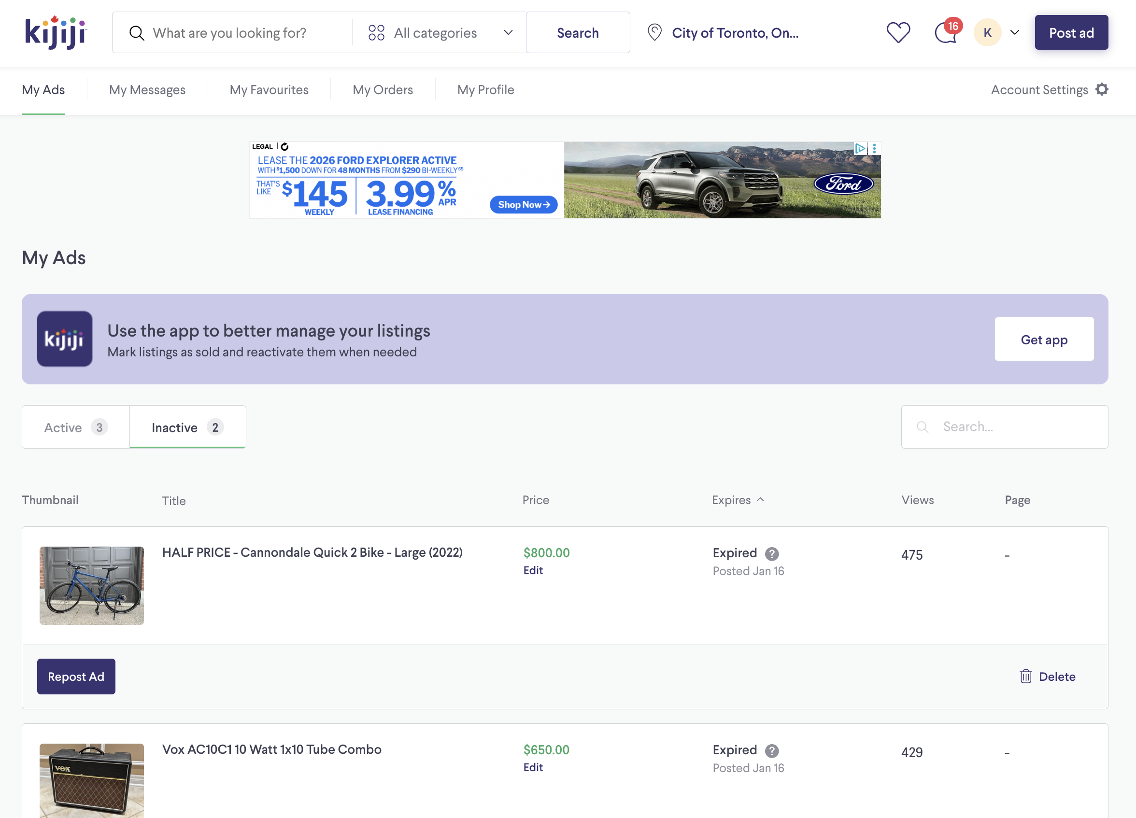The height and width of the screenshot is (818, 1136).
Task: Expand the account menu via the avatar chevron
Action: coord(1015,32)
